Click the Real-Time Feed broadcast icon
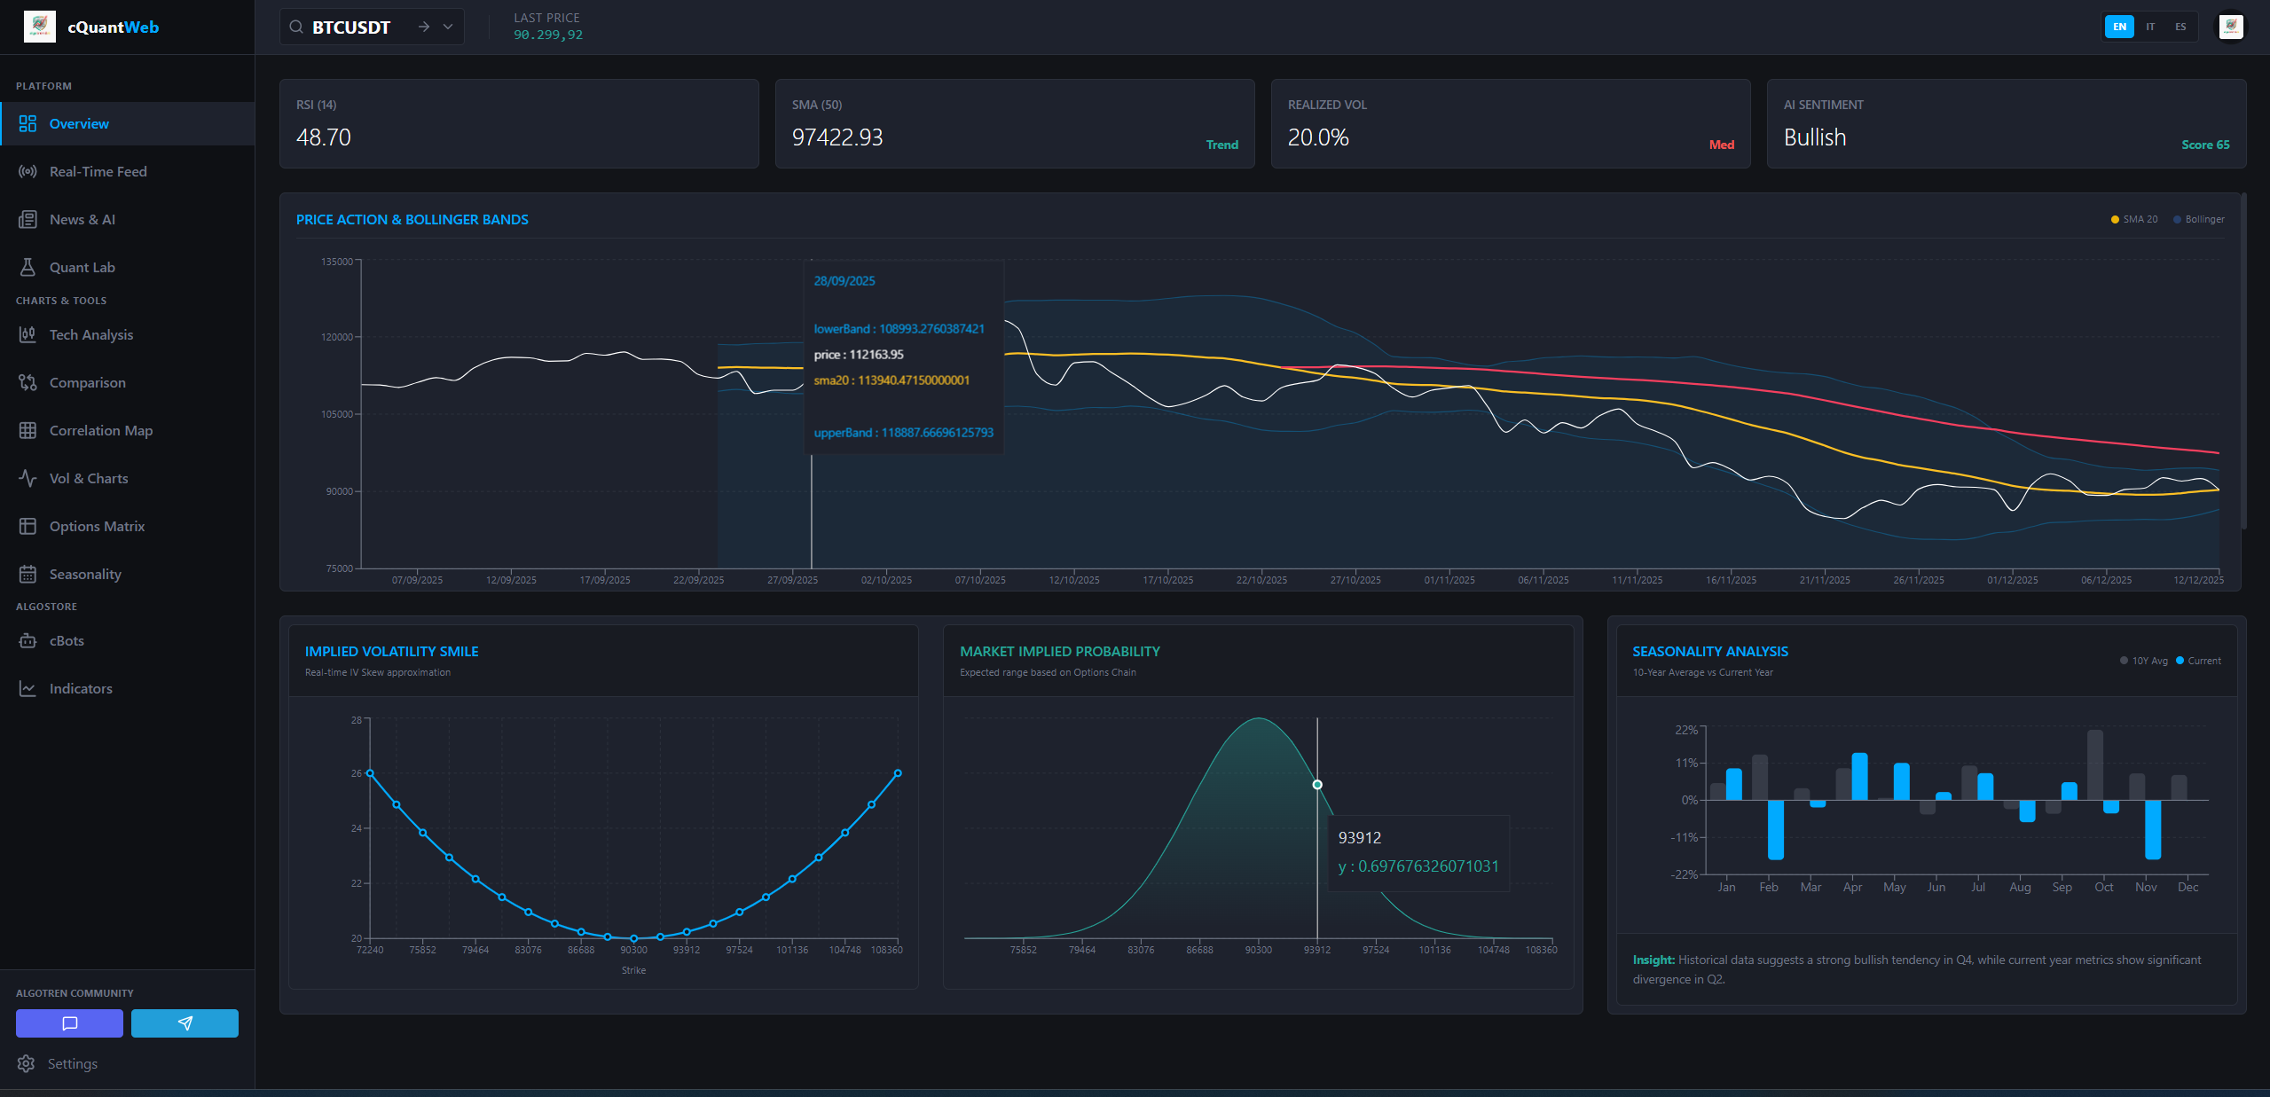 click(x=27, y=171)
